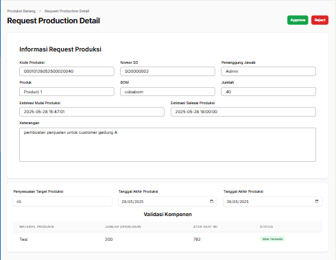Screen dimensions: 336x260
Task: Click the STATUS column header
Action: pos(266,226)
